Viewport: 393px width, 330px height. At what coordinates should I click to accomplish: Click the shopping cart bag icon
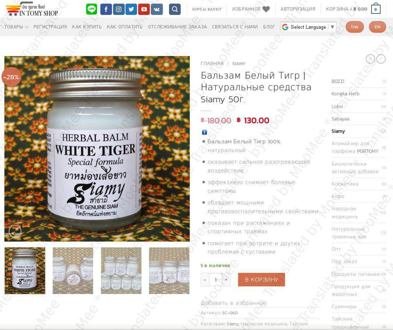coord(375,8)
